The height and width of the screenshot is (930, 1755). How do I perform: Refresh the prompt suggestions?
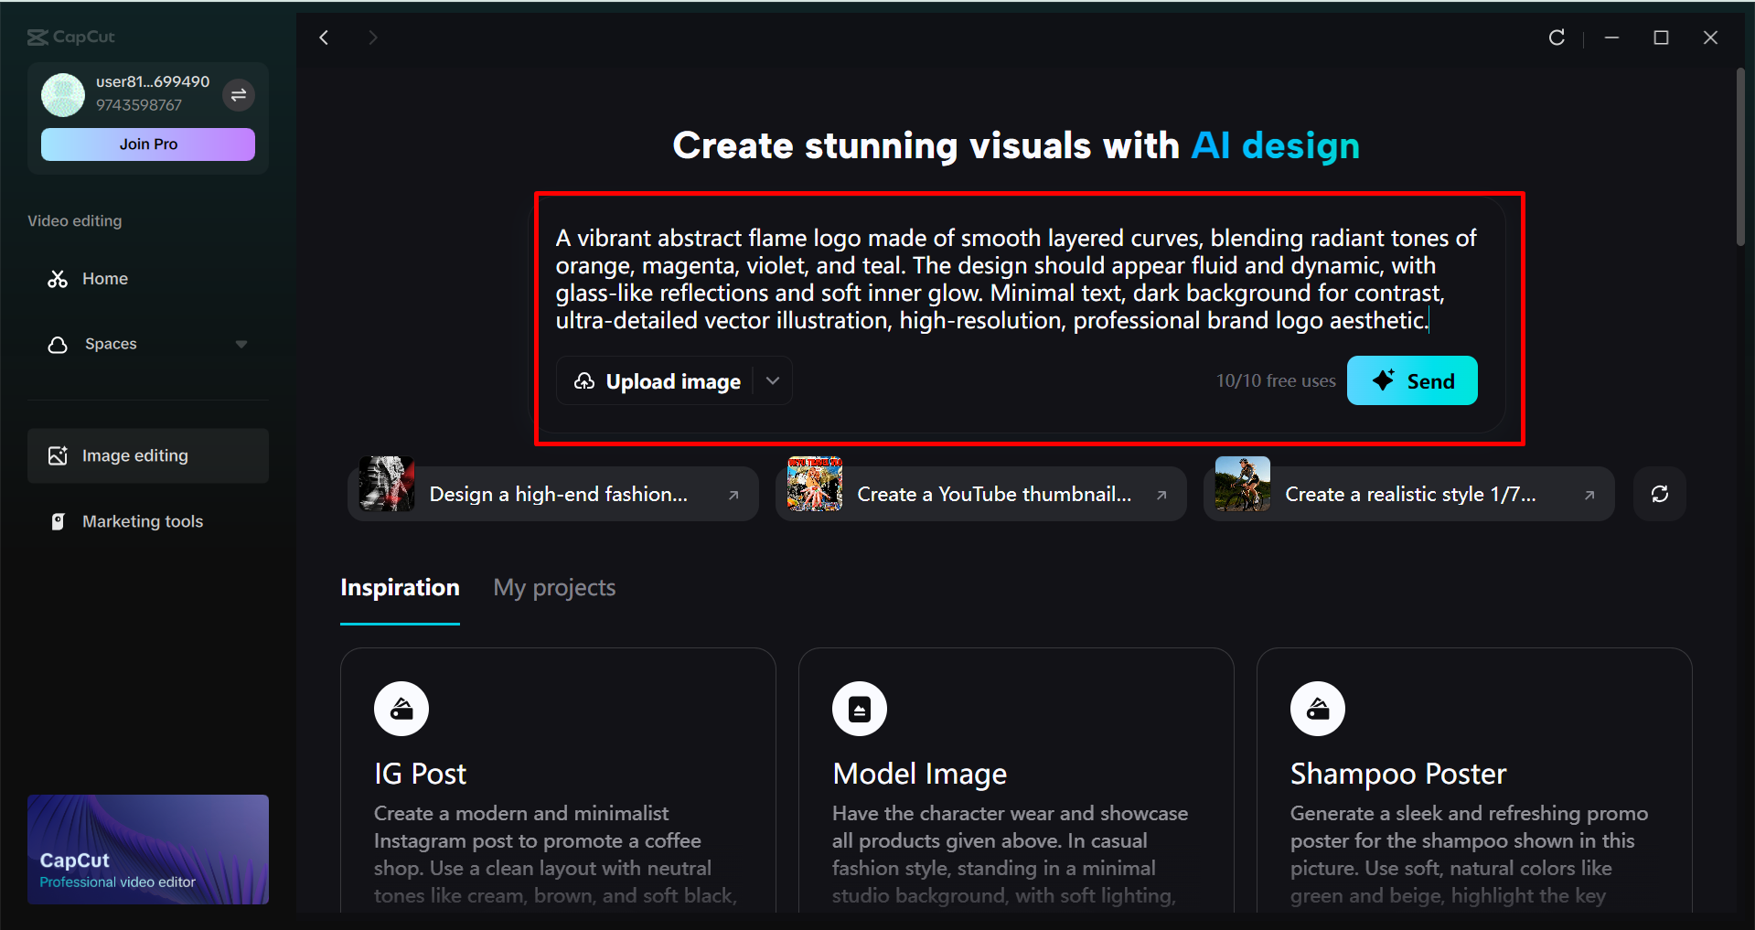1660,494
